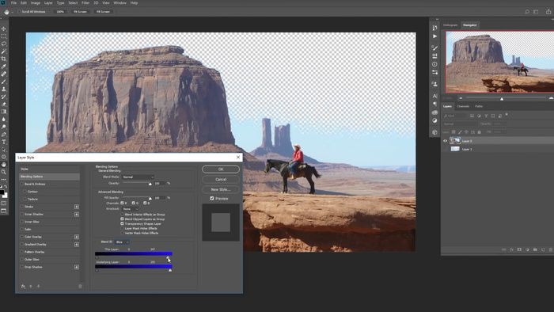Open the Blend Mode dropdown set to Normal
554x312 pixels.
[x=138, y=177]
